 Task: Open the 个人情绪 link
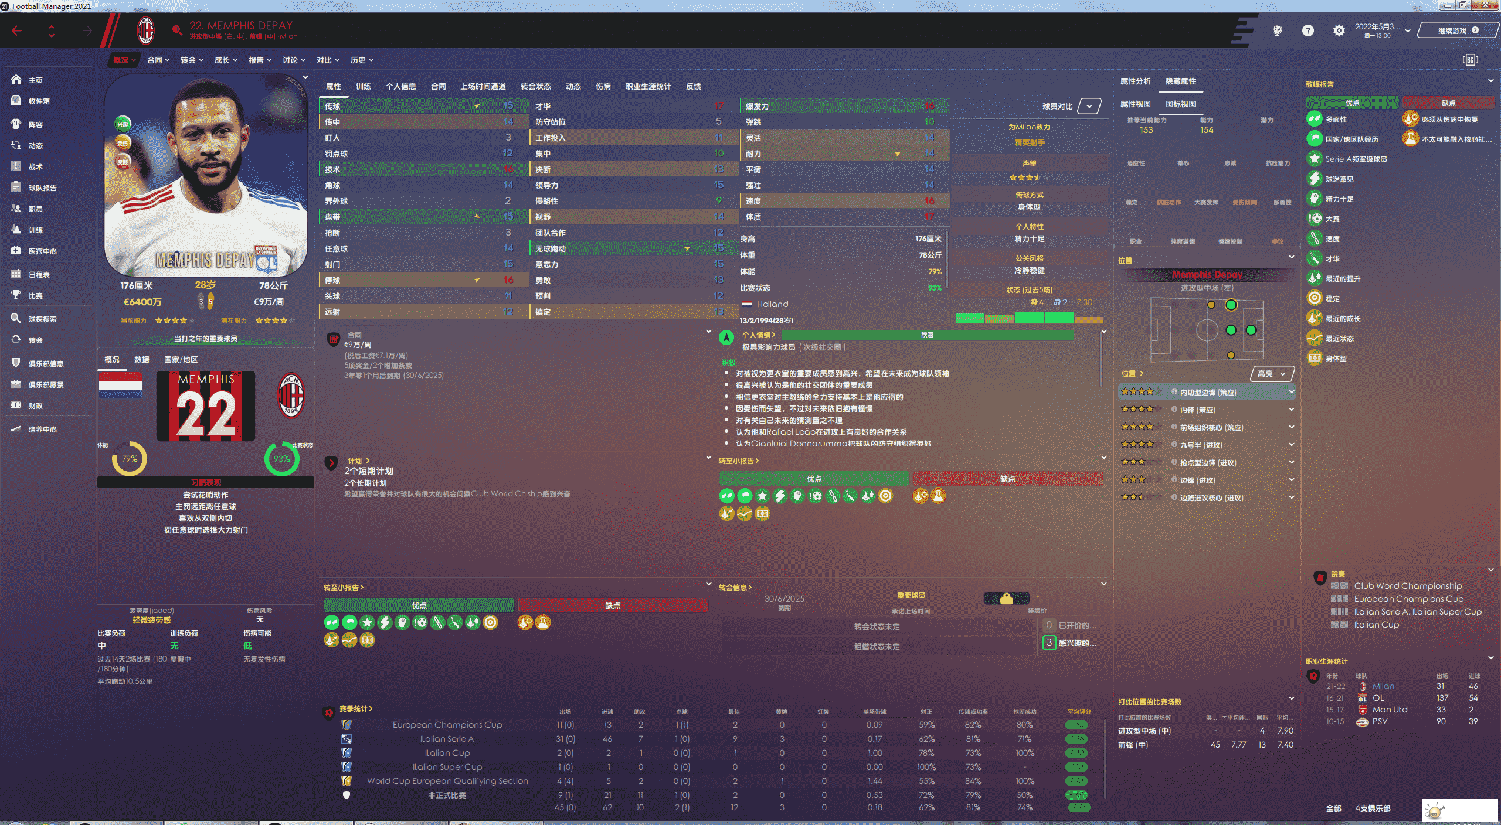[x=758, y=335]
